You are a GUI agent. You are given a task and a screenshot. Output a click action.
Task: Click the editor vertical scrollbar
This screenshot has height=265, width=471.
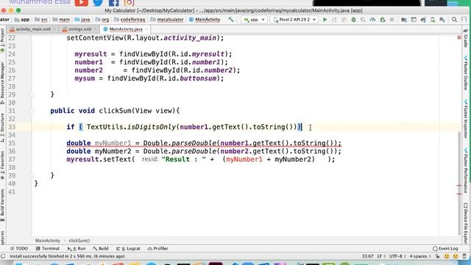click(x=459, y=183)
